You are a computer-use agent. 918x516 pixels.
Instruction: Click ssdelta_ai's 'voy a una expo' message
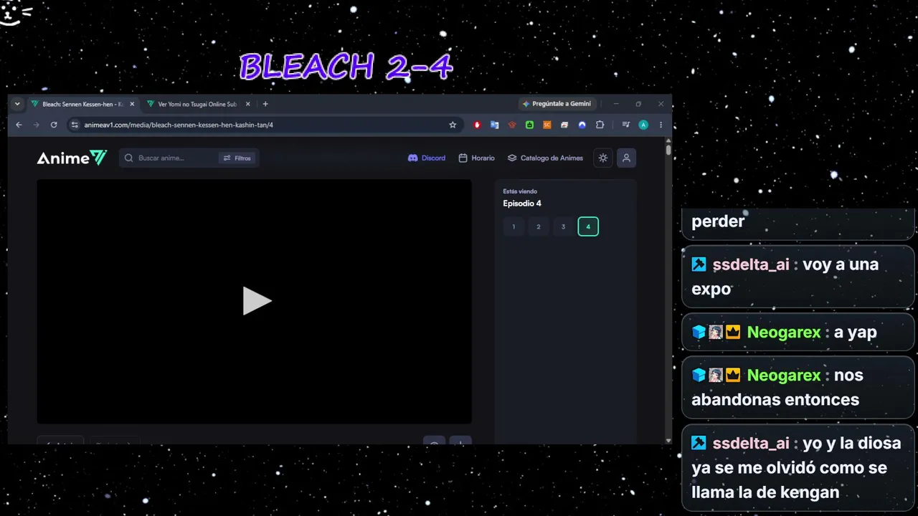point(798,277)
